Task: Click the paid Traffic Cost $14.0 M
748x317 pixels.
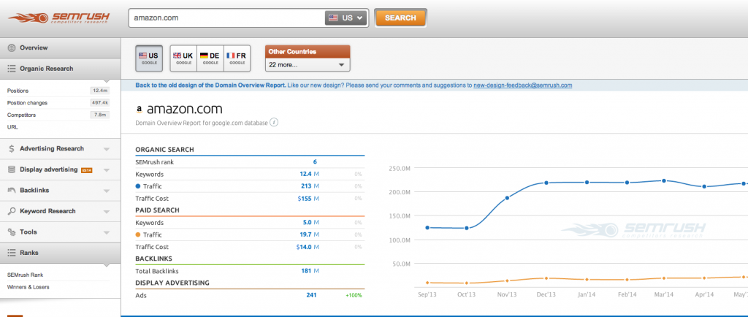Action: click(308, 247)
